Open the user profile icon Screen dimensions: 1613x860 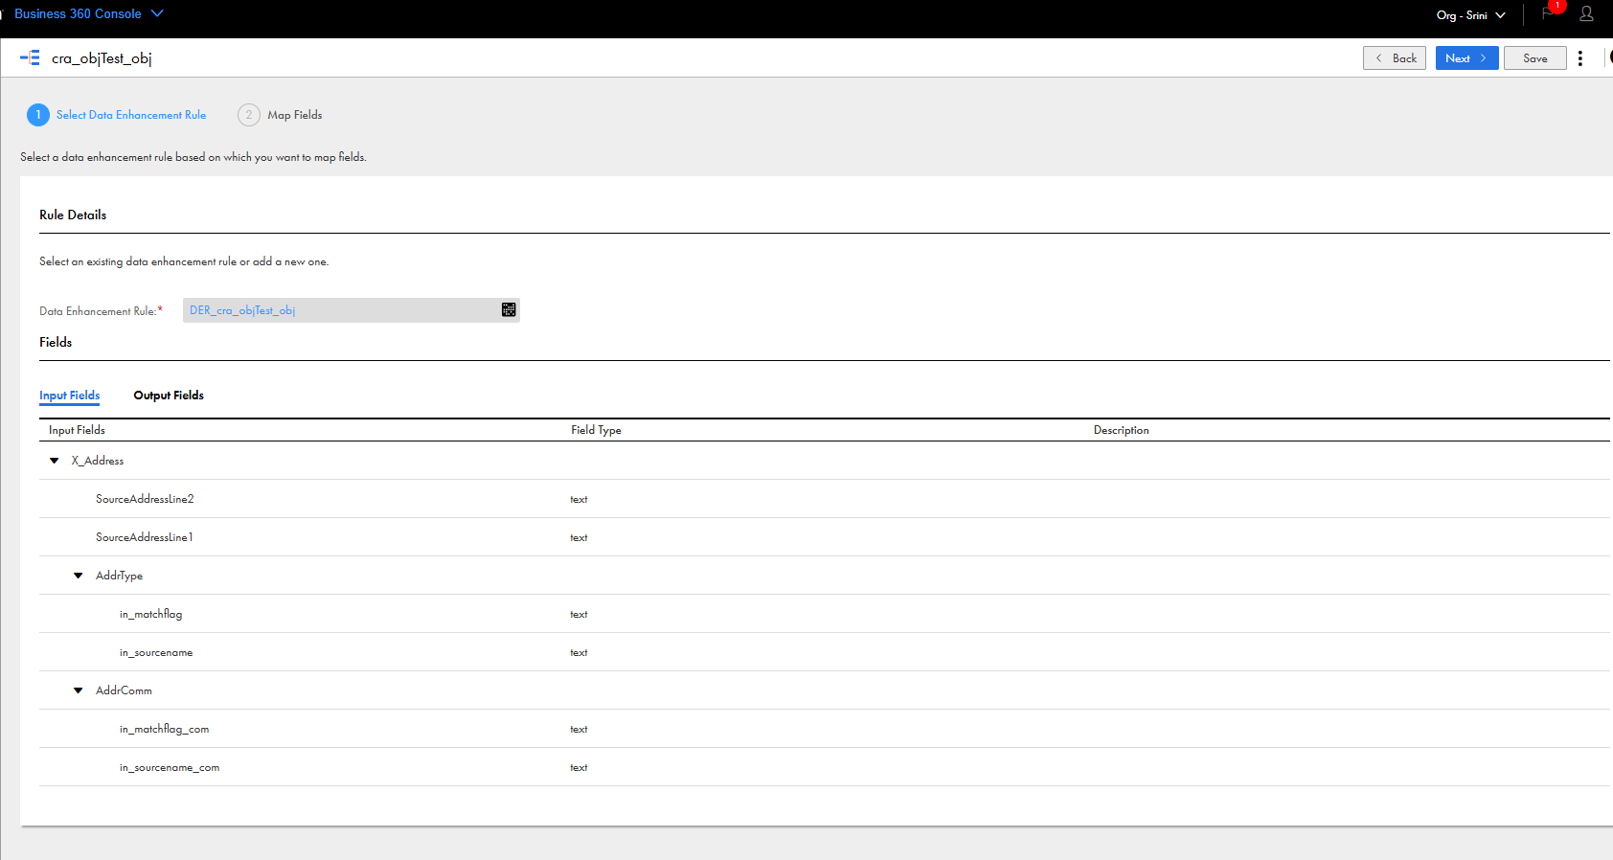1587,13
